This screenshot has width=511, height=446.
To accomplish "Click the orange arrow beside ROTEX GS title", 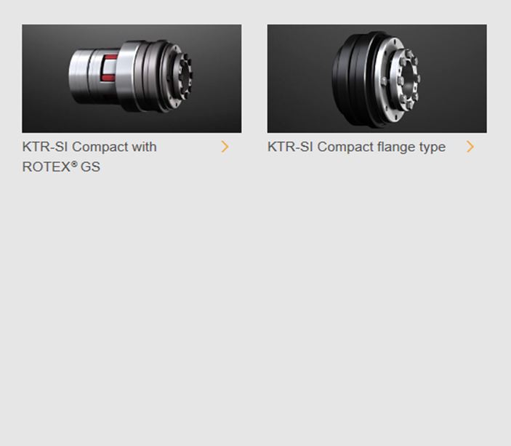I will pyautogui.click(x=225, y=147).
